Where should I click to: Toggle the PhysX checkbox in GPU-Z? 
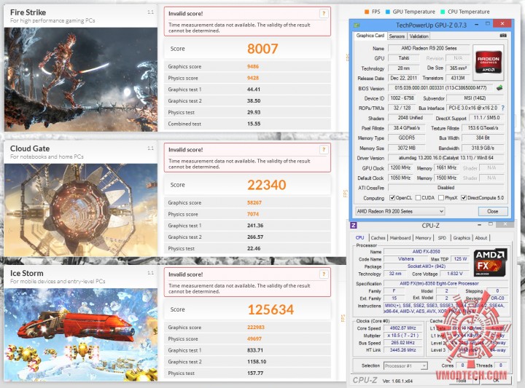(x=441, y=198)
